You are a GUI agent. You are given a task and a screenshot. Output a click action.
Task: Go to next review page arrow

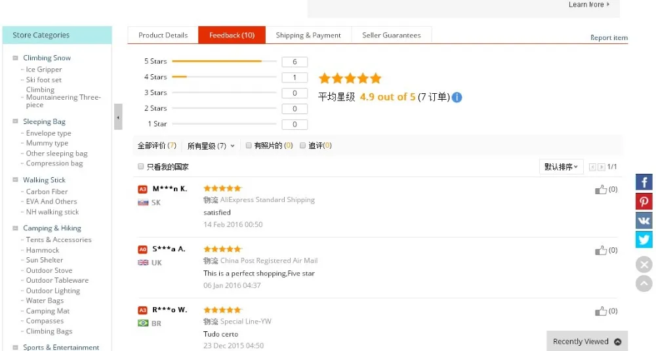pos(601,167)
